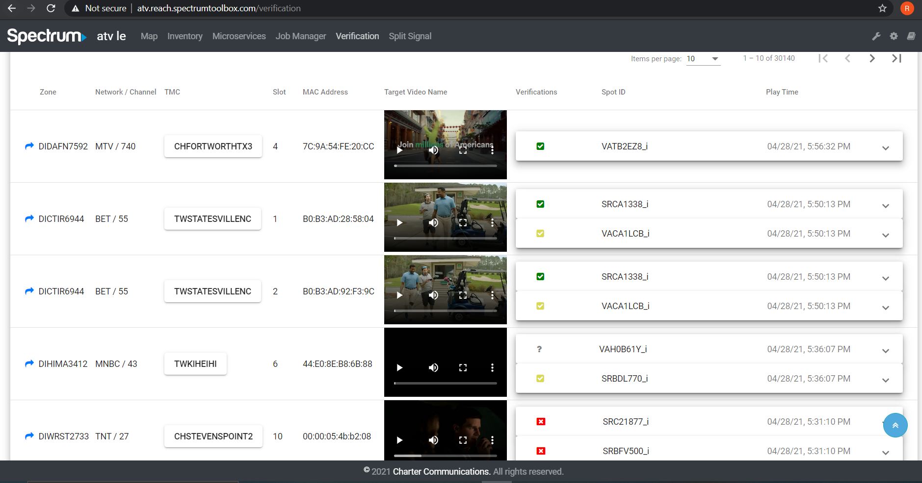The height and width of the screenshot is (483, 922).
Task: Go to the next results page
Action: [x=872, y=58]
